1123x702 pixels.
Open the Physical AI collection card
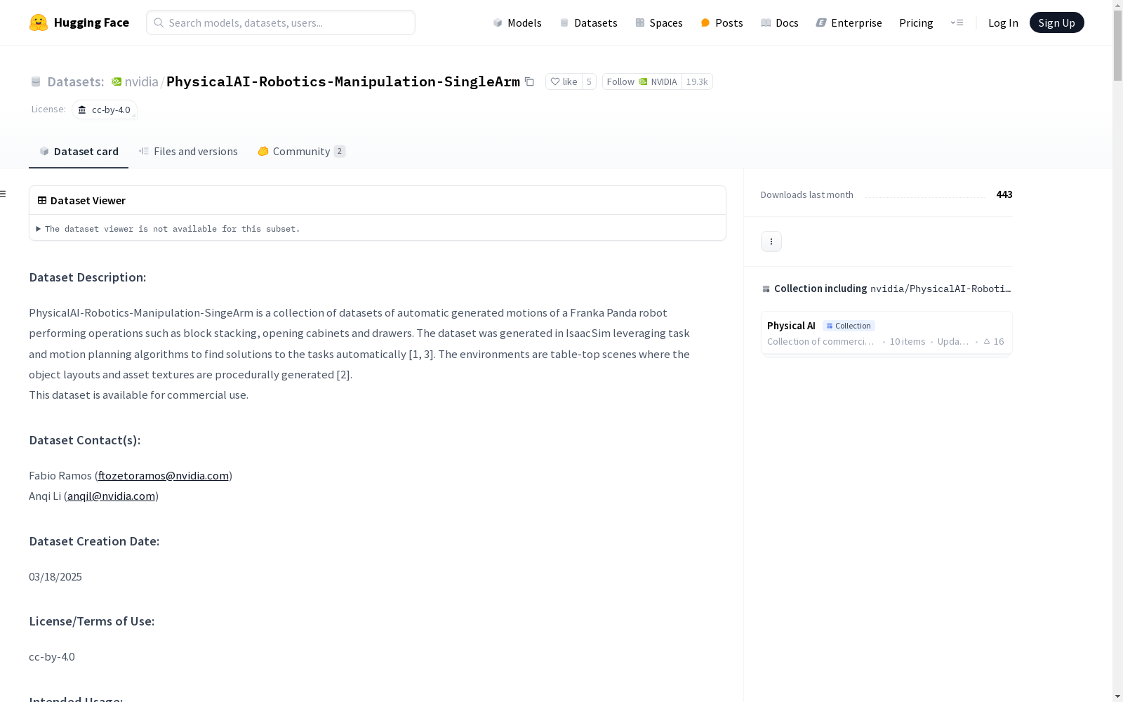[x=886, y=333]
